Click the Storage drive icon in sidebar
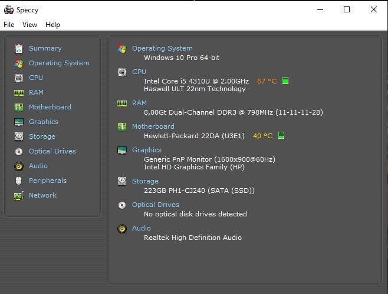 (x=19, y=136)
